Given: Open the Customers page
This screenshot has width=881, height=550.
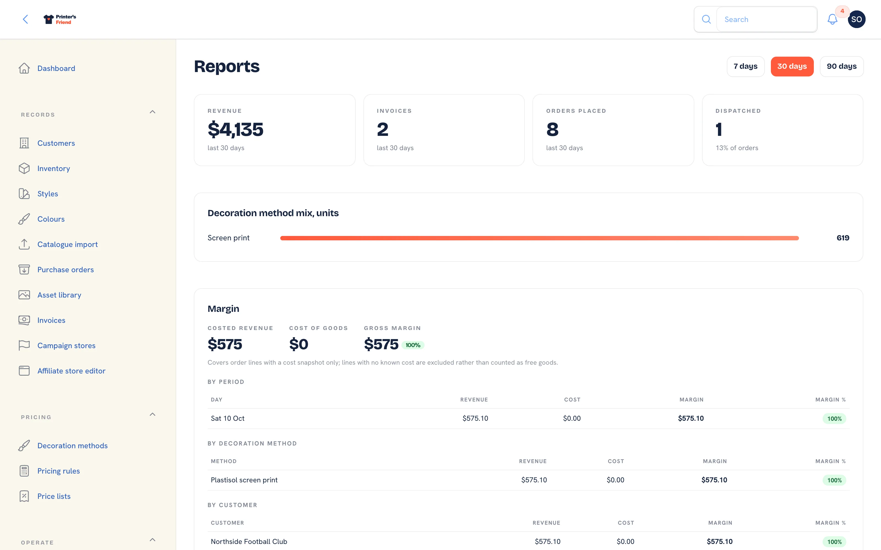Looking at the screenshot, I should click(56, 143).
